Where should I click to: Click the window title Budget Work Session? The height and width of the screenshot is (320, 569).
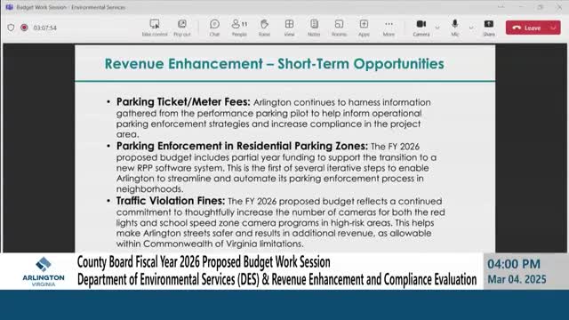[71, 7]
